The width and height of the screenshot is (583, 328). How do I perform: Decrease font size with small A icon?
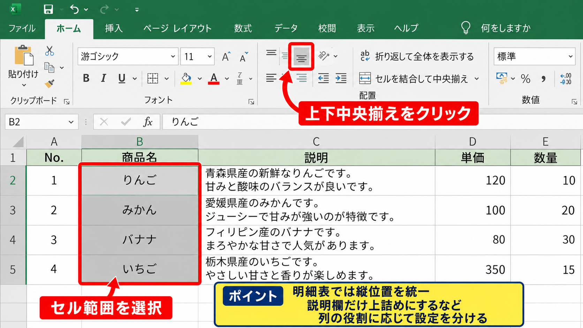(244, 56)
